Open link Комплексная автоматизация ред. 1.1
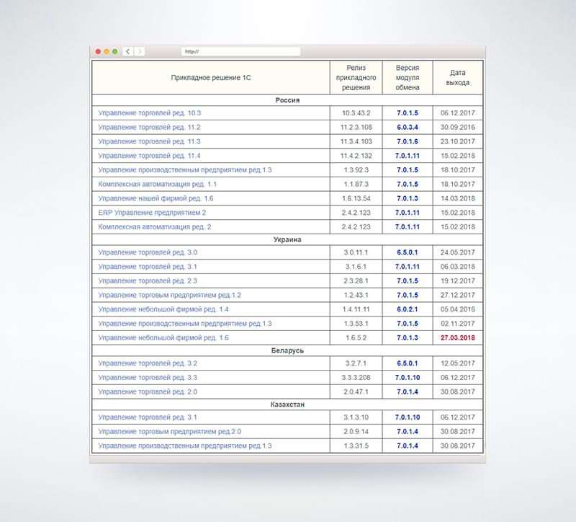The height and width of the screenshot is (522, 576). [157, 185]
